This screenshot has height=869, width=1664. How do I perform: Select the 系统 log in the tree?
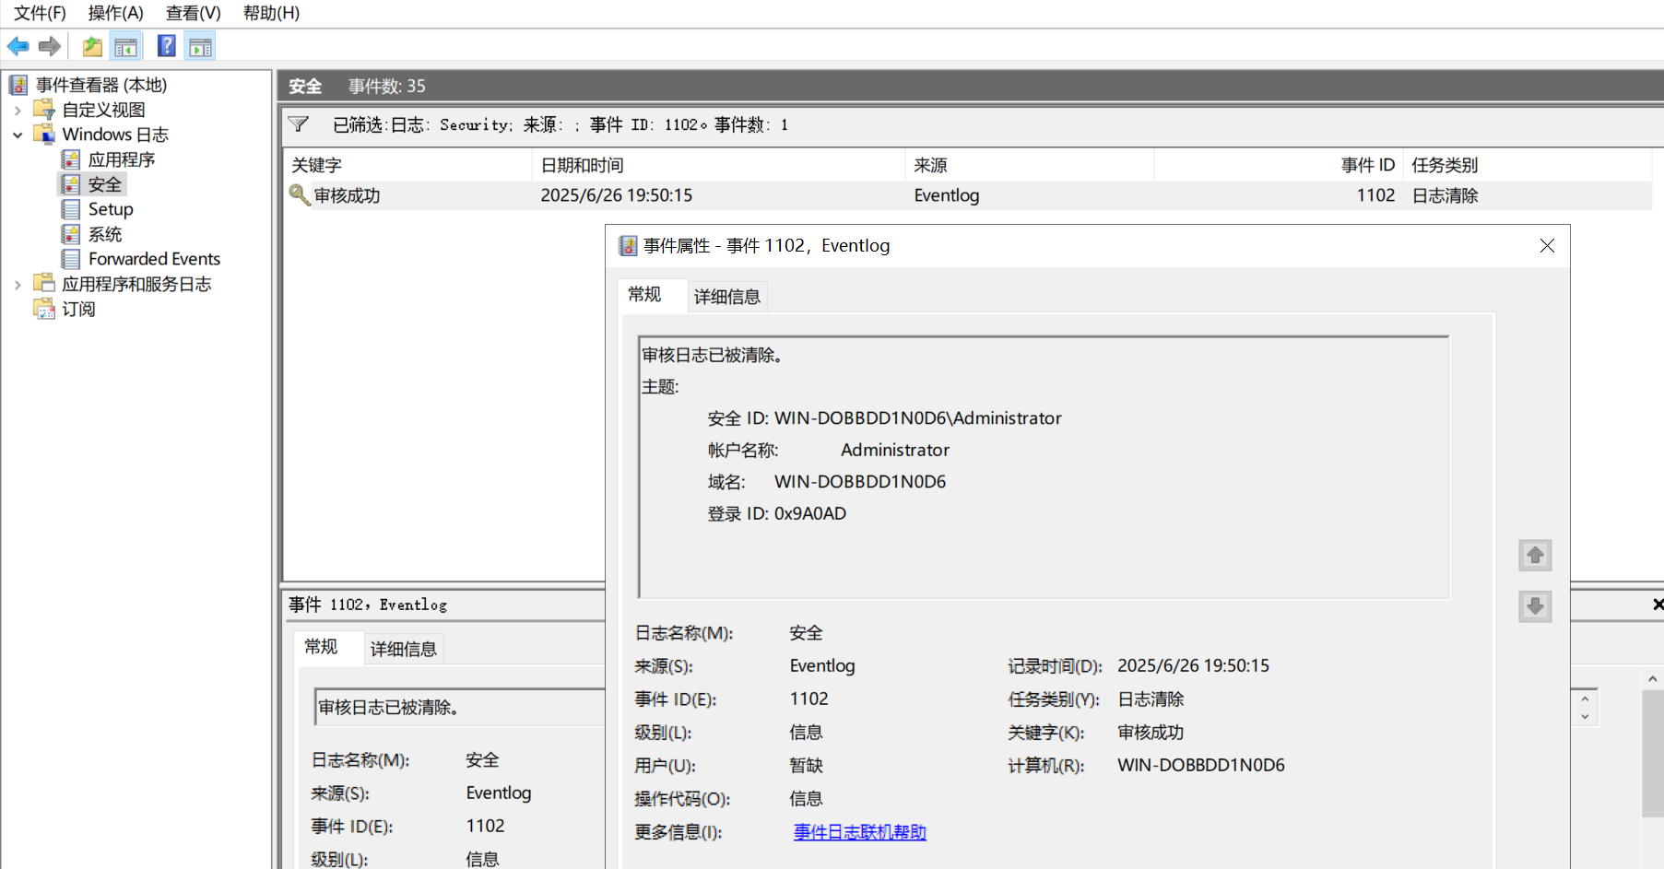pos(104,234)
